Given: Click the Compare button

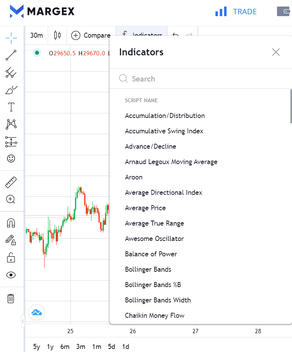Looking at the screenshot, I should pos(91,35).
